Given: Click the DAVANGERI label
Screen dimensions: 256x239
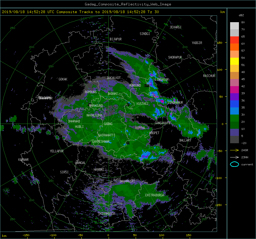Looking at the screenshot, I should pyautogui.click(x=127, y=181).
